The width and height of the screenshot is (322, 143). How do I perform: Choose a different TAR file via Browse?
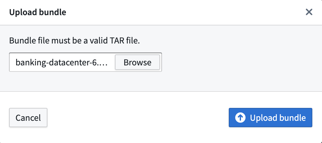tap(137, 62)
